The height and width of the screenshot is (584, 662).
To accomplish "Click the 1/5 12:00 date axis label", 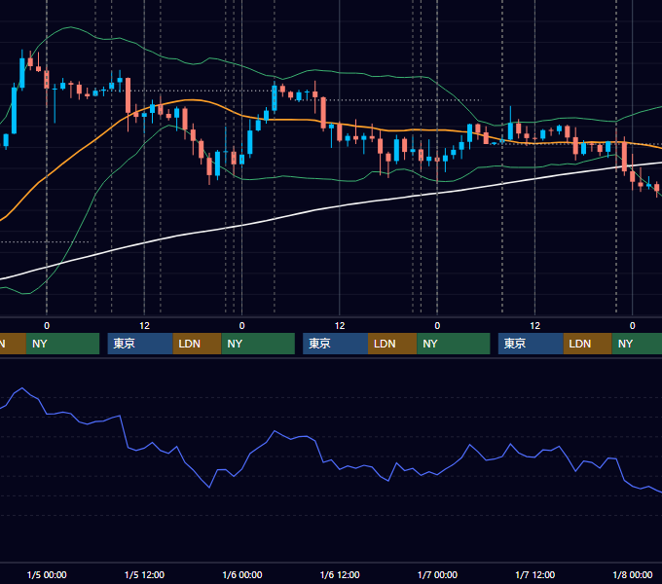I will (144, 574).
